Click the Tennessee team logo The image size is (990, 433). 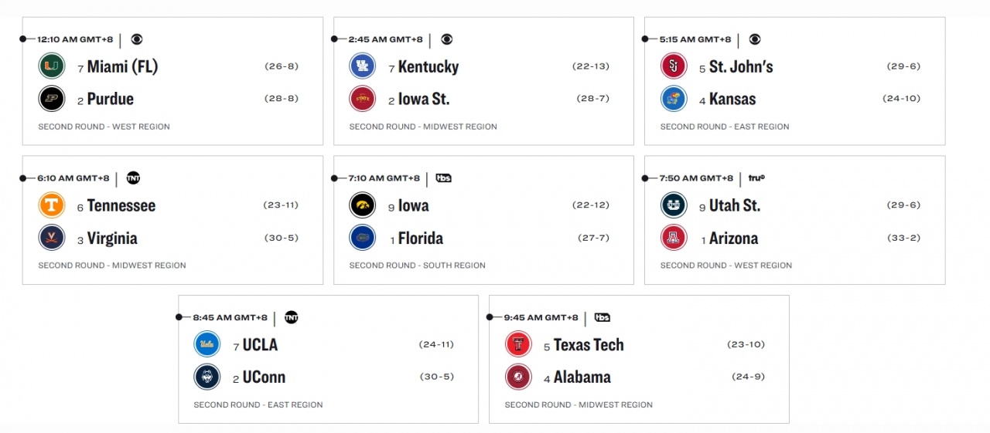pyautogui.click(x=52, y=205)
